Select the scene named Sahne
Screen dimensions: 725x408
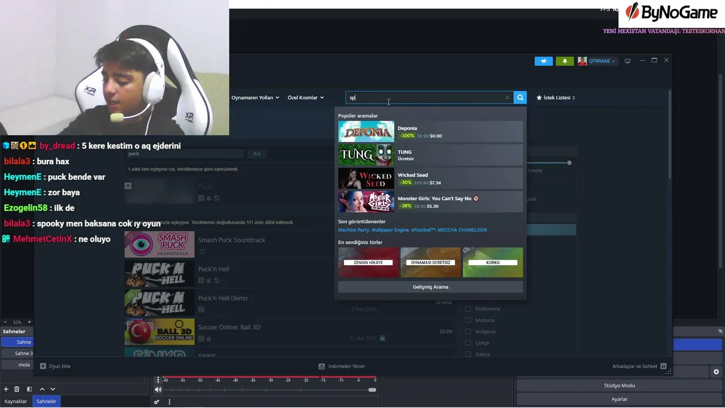click(17, 342)
